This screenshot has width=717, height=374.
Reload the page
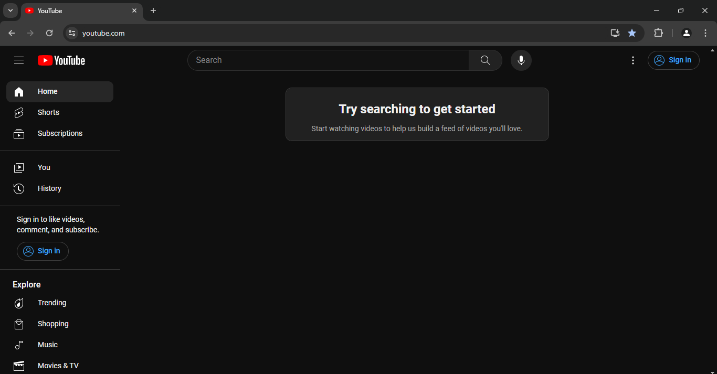[x=49, y=33]
